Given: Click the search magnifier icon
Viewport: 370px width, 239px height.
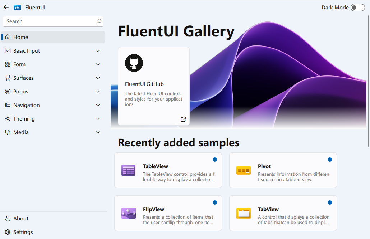Looking at the screenshot, I should (x=99, y=21).
